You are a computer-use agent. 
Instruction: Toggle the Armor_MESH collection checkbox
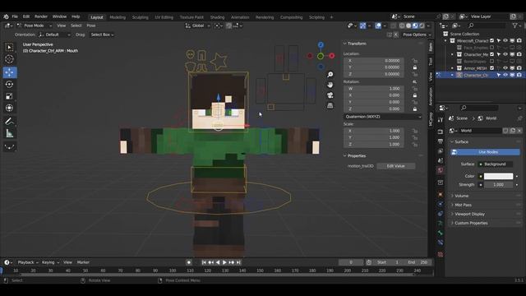click(x=492, y=68)
